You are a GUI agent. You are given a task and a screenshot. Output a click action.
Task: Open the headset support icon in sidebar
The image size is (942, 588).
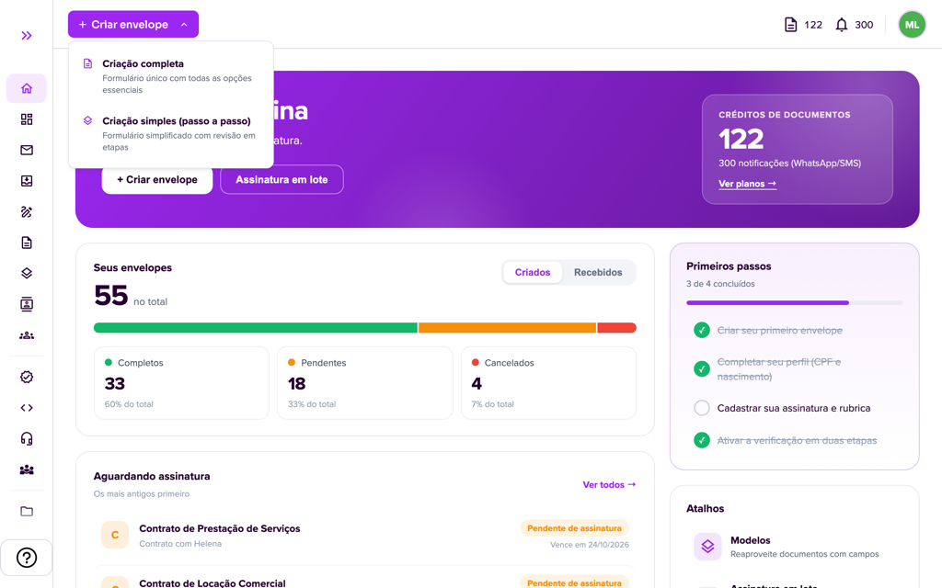click(27, 438)
